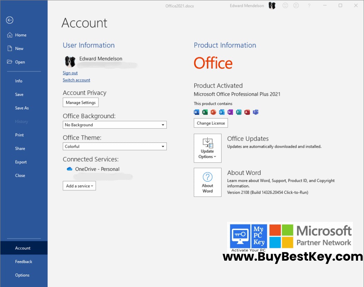Image resolution: width=364 pixels, height=287 pixels.
Task: Click the Excel app icon under product contents
Action: coord(205,112)
